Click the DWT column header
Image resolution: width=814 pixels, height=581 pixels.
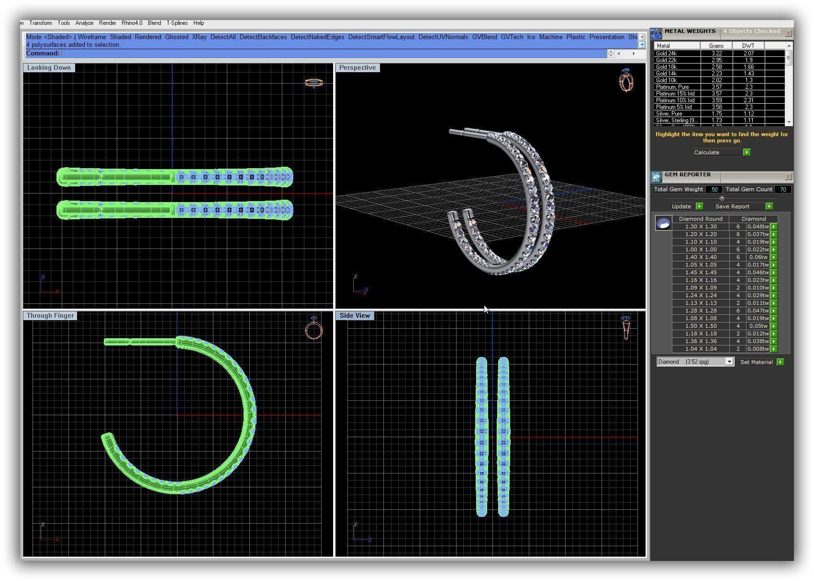click(748, 46)
